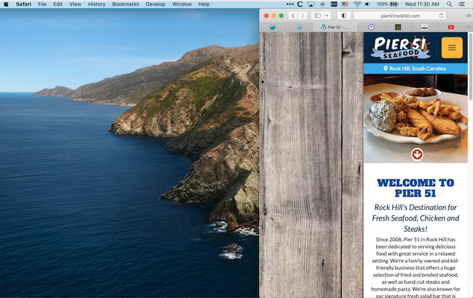This screenshot has width=473, height=298.
Task: Click the battery status indicator
Action: [x=387, y=4]
